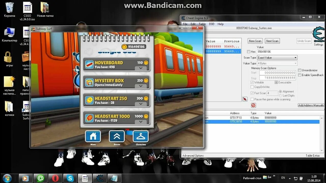Toggle the Executable checkbox
326x183 pixels.
276,82
